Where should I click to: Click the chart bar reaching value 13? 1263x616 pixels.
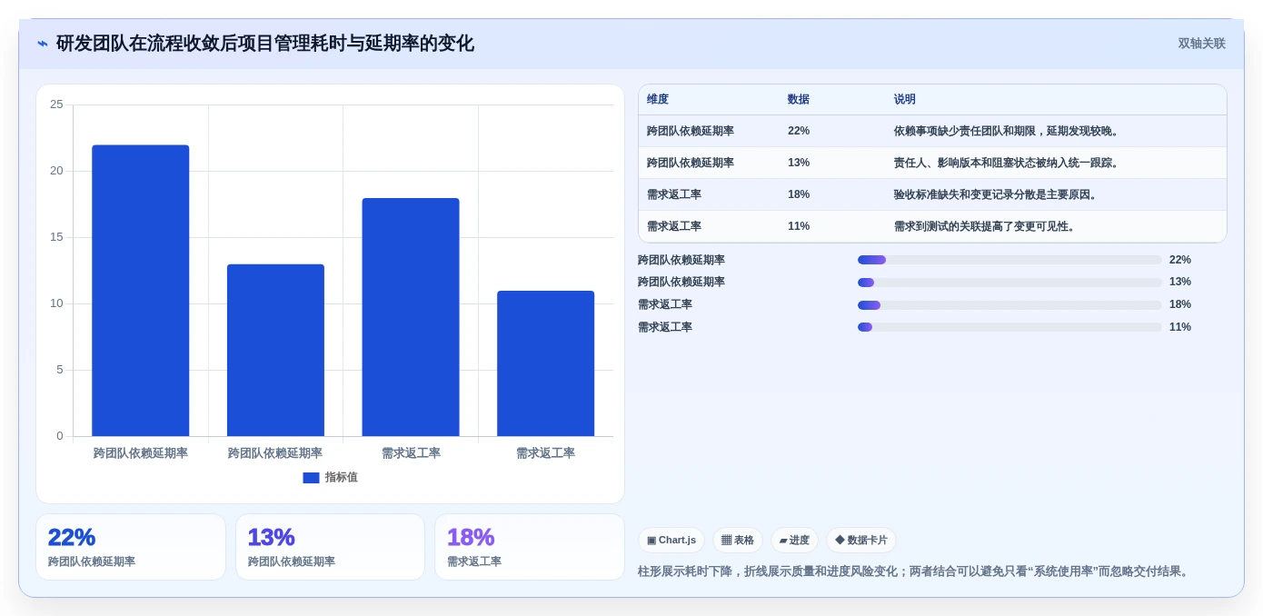[275, 351]
